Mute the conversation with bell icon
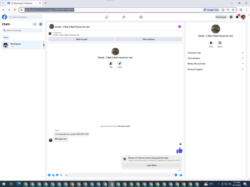Image resolution: width=250 pixels, height=187 pixels. pyautogui.click(x=211, y=43)
